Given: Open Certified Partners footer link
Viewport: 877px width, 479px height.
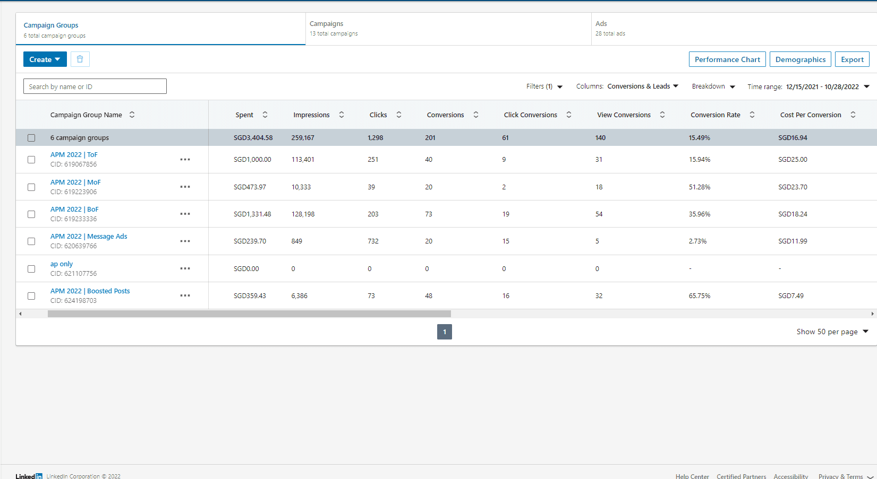Looking at the screenshot, I should (x=741, y=476).
